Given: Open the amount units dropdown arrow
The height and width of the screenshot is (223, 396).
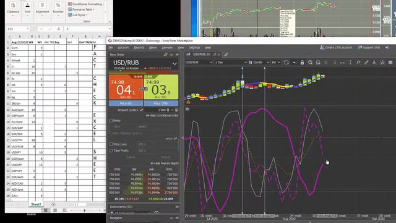Looking at the screenshot, I should (172, 110).
